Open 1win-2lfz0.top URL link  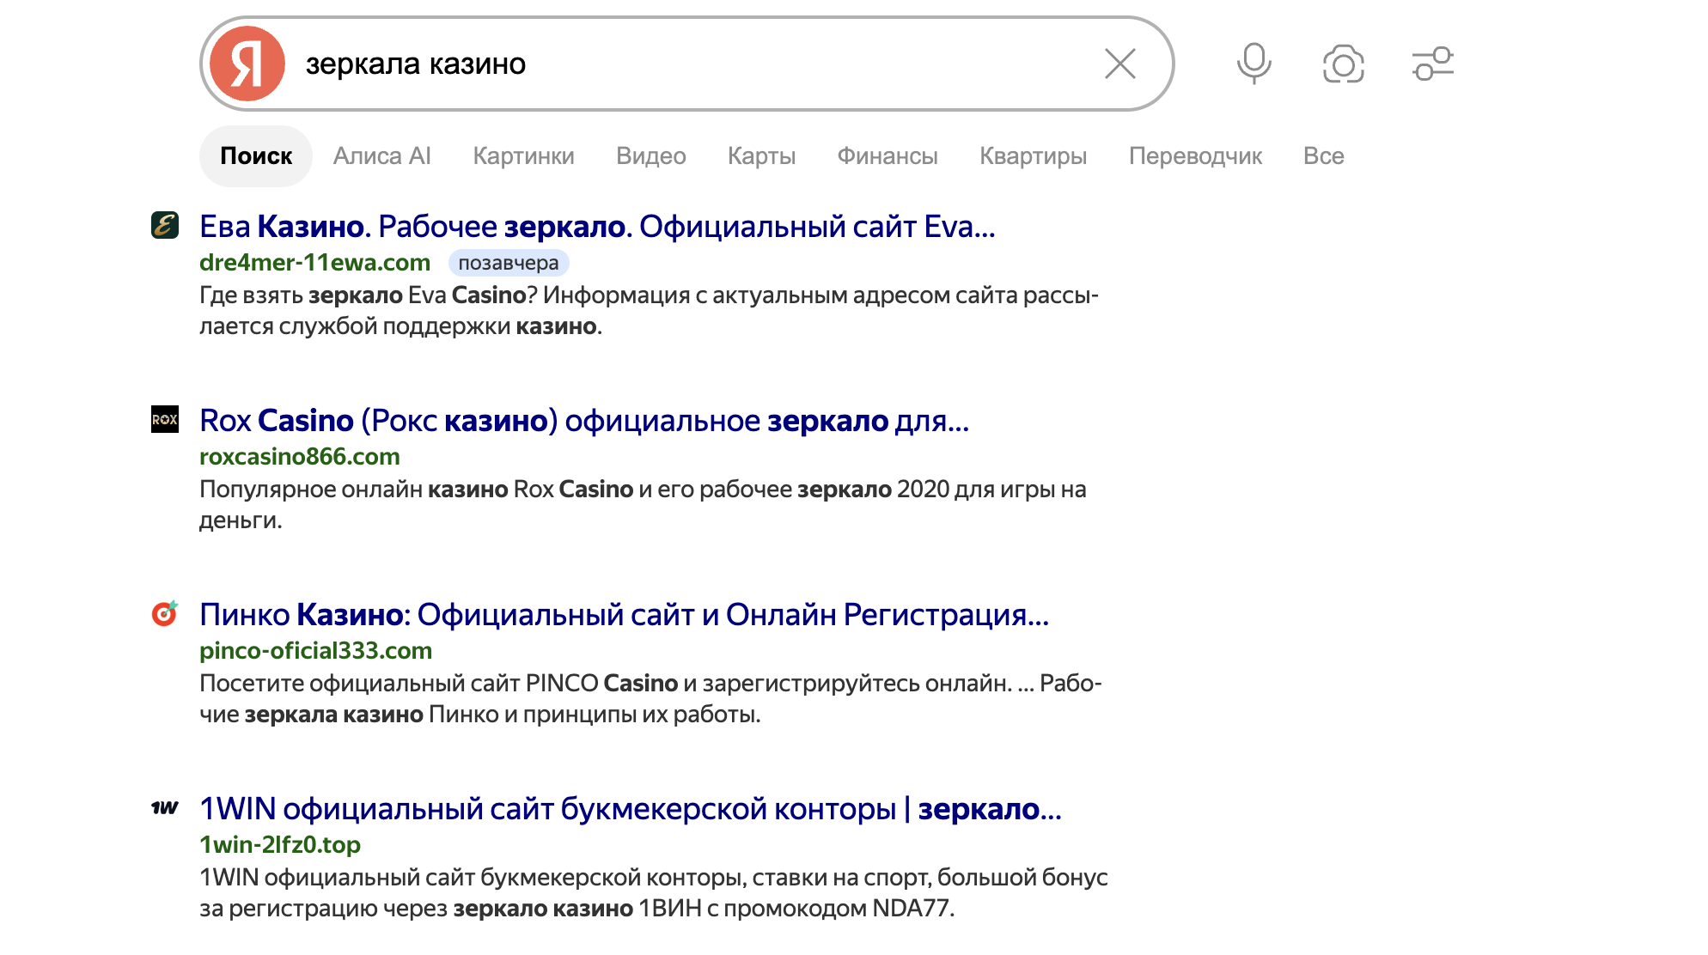(280, 845)
